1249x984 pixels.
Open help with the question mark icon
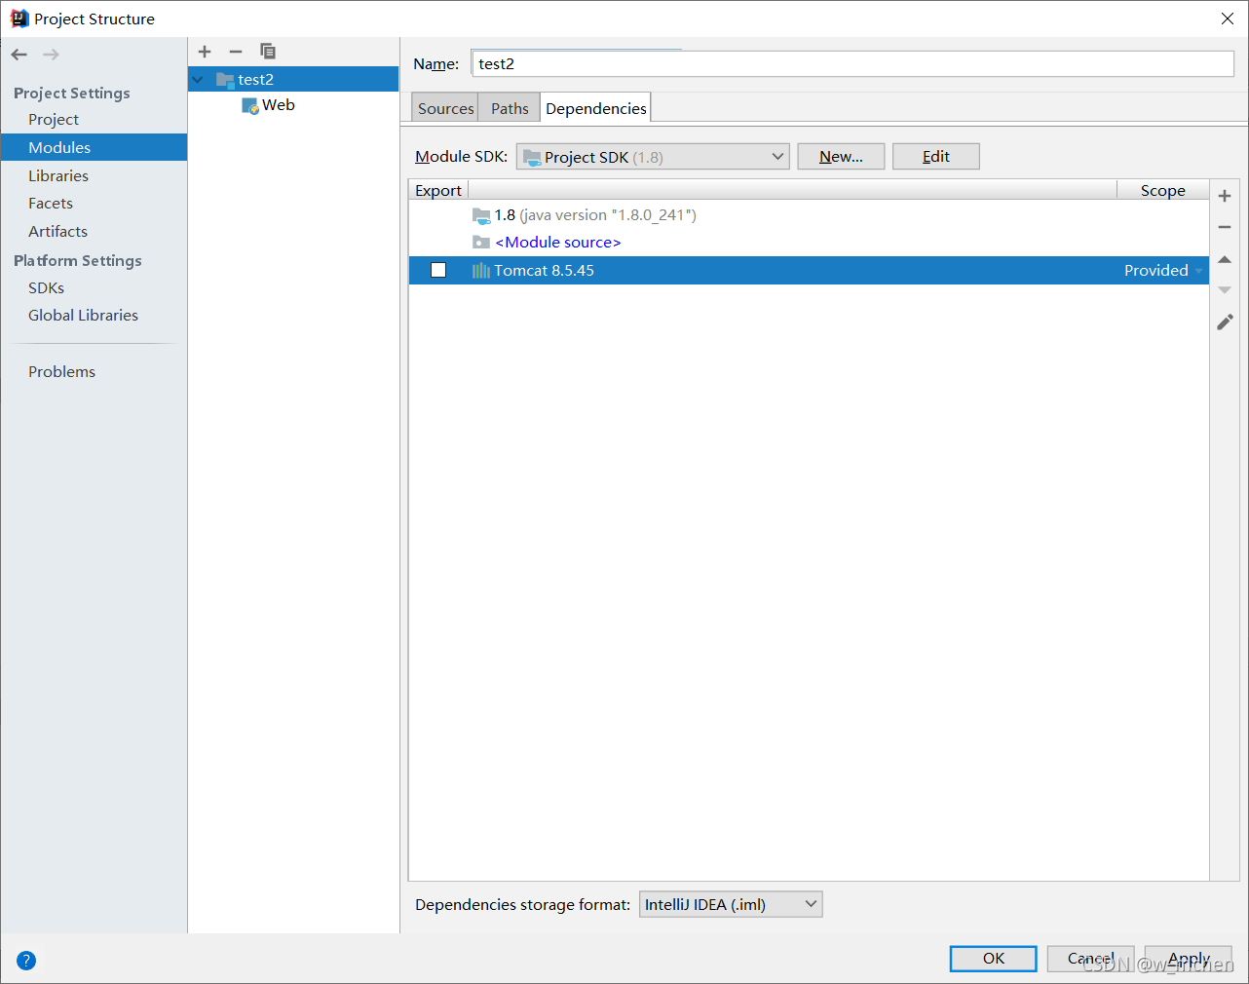[26, 961]
